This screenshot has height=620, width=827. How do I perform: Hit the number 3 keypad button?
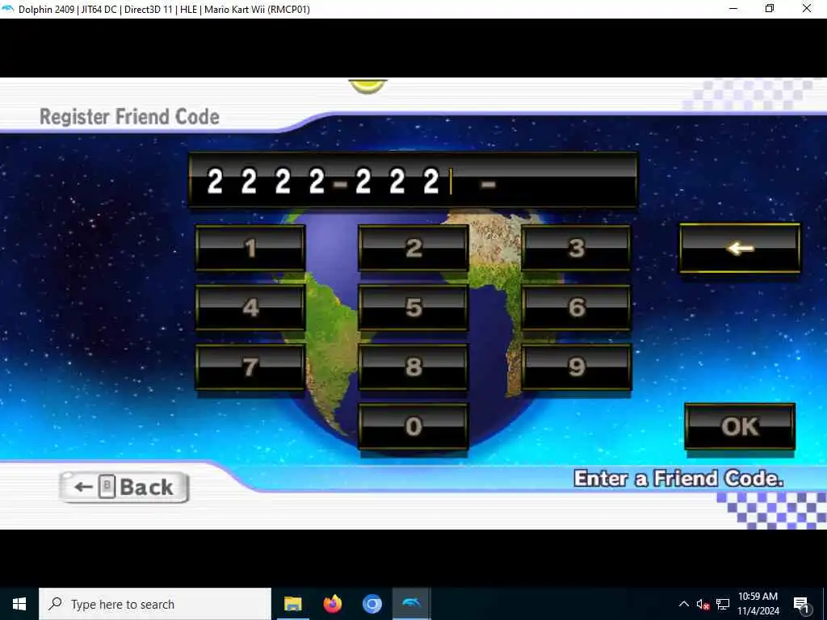tap(576, 248)
